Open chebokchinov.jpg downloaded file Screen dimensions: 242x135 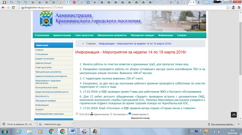(54, 124)
